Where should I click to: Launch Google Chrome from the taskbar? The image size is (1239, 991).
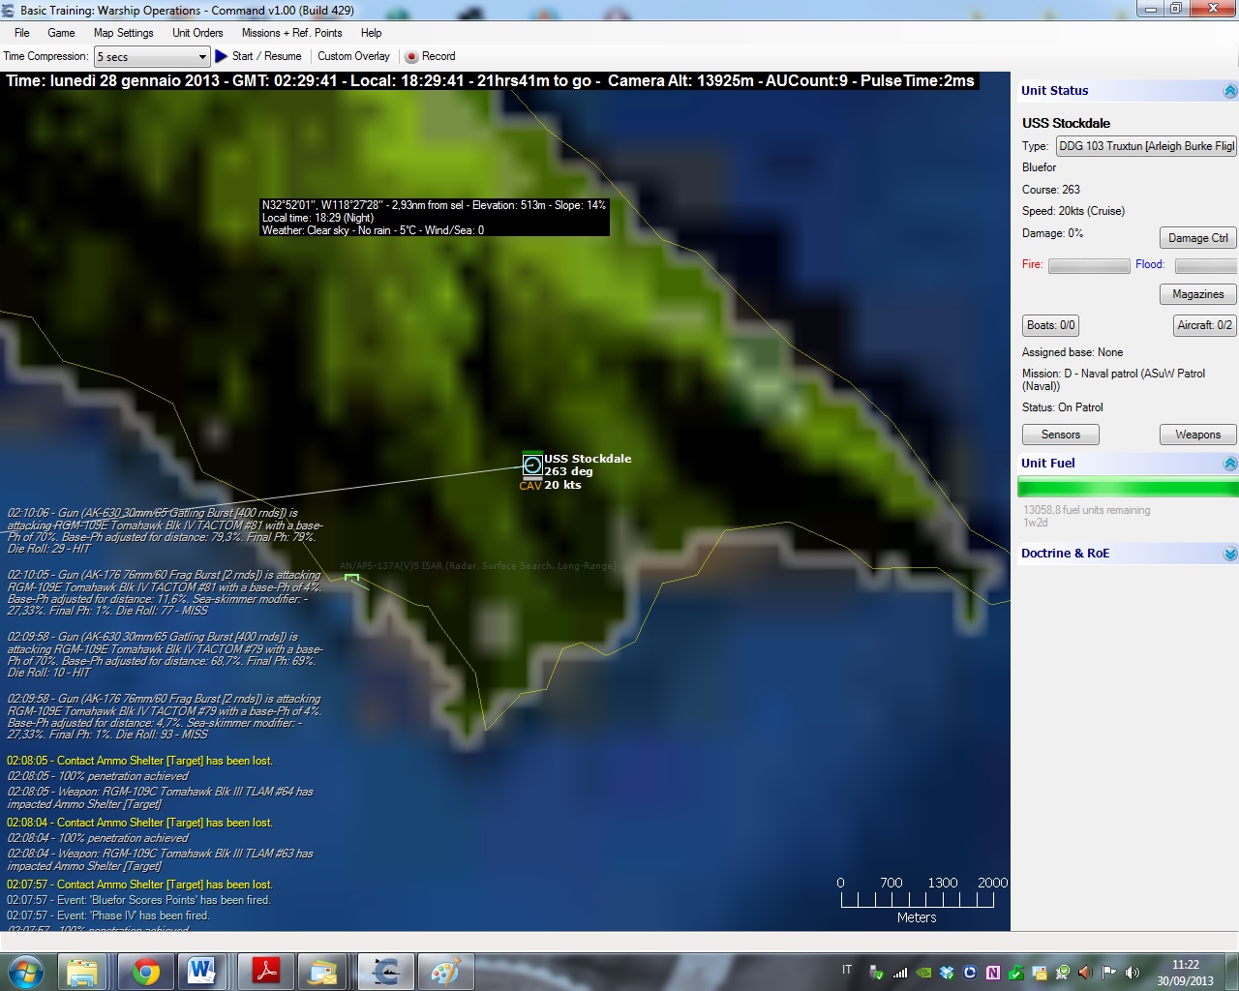pyautogui.click(x=146, y=971)
